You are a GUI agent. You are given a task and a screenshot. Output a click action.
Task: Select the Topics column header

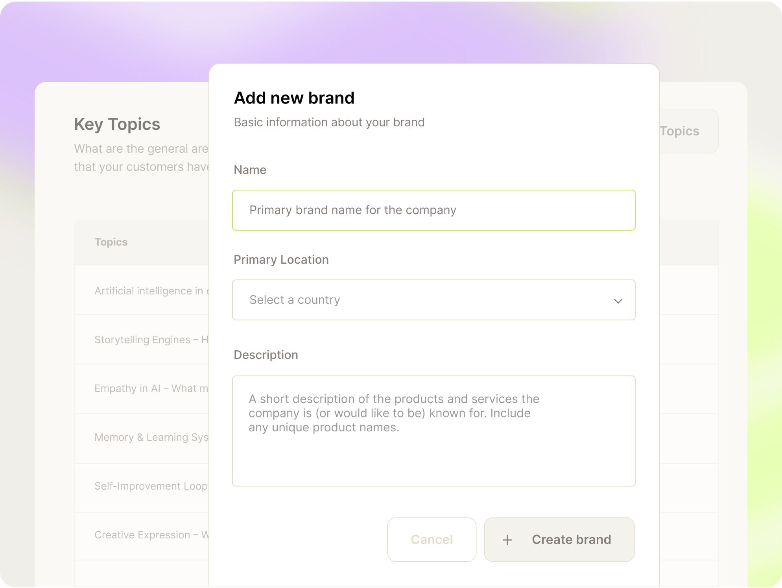pyautogui.click(x=111, y=242)
